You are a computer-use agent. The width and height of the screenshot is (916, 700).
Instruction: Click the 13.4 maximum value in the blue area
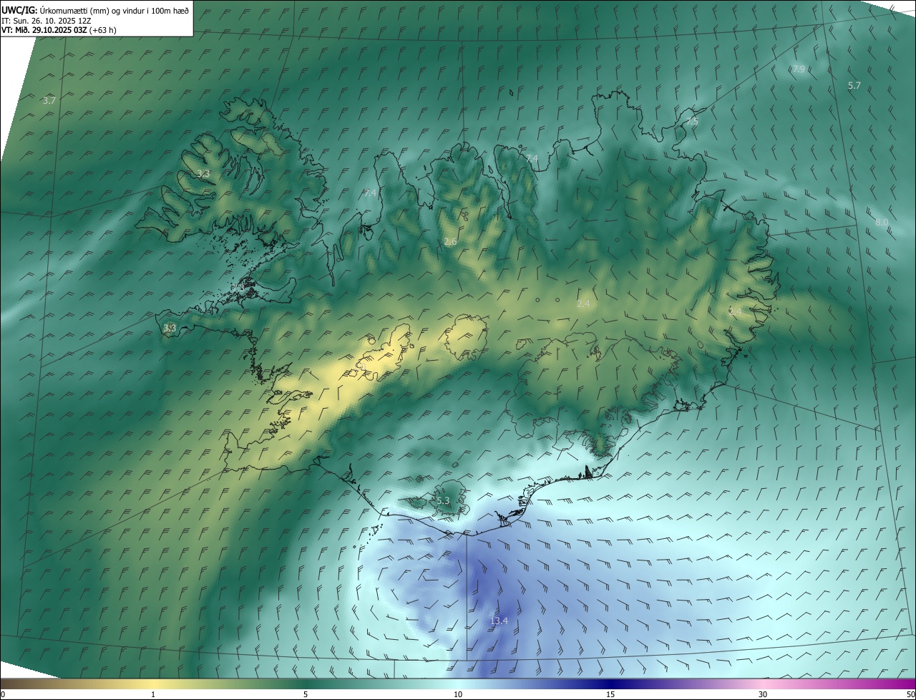pyautogui.click(x=499, y=621)
